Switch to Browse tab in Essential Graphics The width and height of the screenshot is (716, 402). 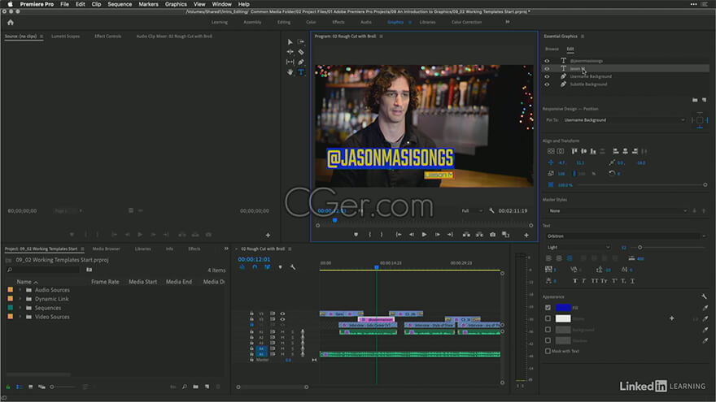pyautogui.click(x=552, y=49)
